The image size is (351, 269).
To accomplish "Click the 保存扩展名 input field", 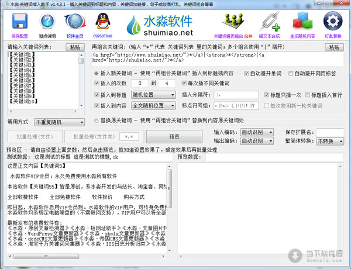I will click(330, 132).
